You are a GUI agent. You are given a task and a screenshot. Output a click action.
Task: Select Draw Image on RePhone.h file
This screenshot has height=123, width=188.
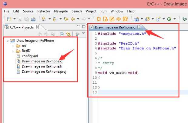click(39, 66)
